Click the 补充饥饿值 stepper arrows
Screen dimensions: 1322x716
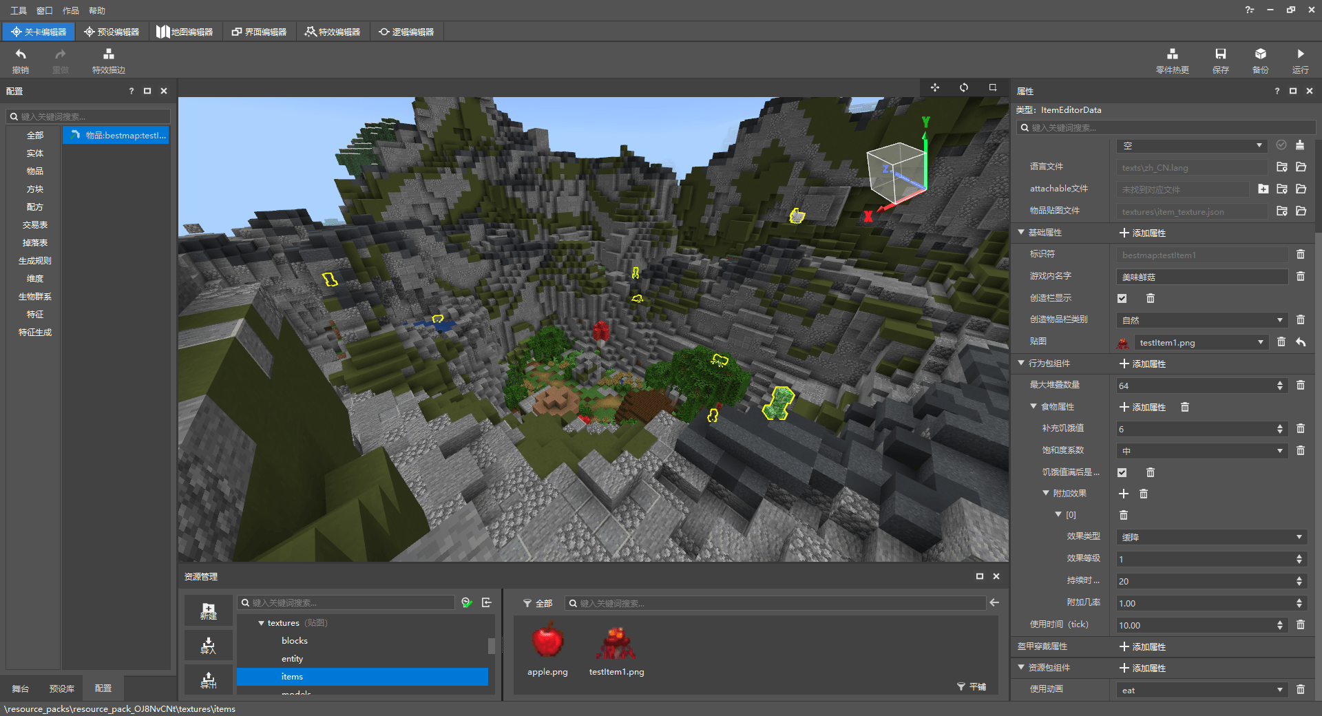[1280, 429]
